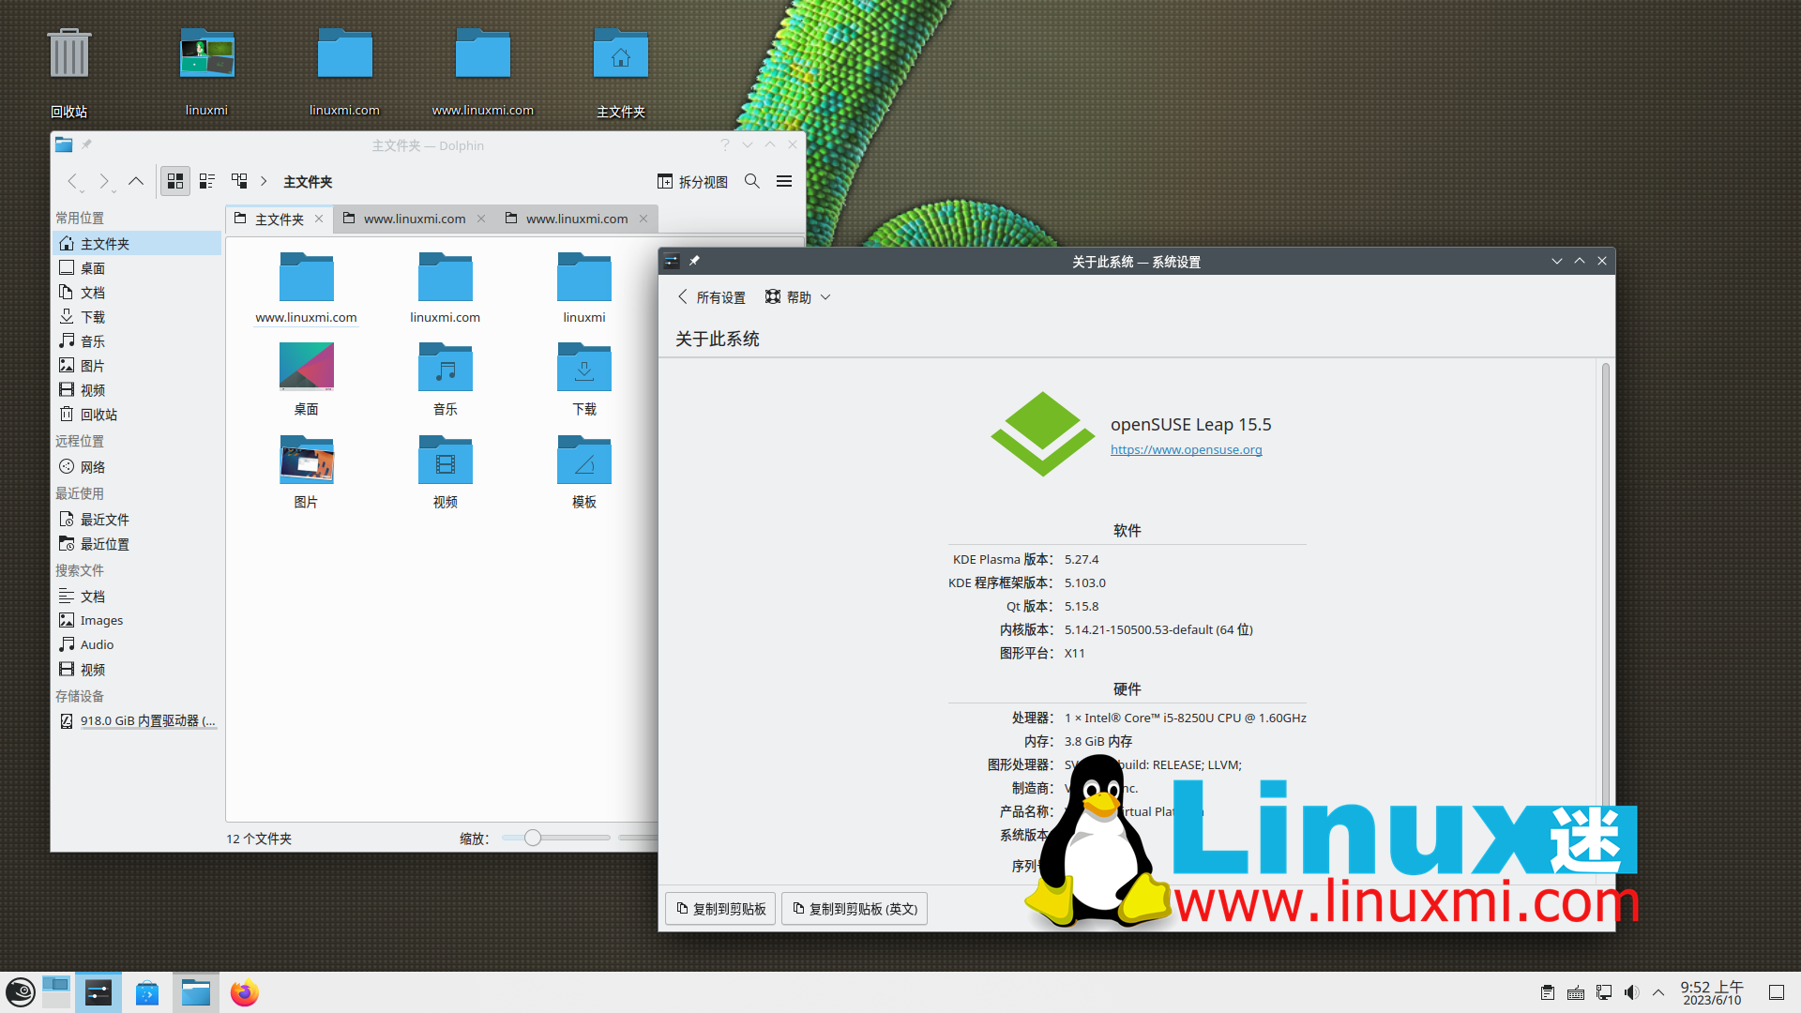Screen dimensions: 1801x1013
Task: Select the 音乐 folder in file view
Action: click(x=445, y=379)
